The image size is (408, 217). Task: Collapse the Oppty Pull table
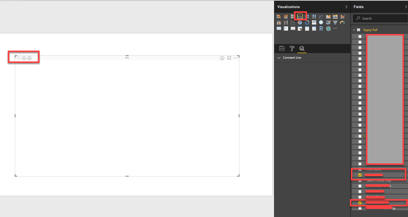click(x=354, y=30)
